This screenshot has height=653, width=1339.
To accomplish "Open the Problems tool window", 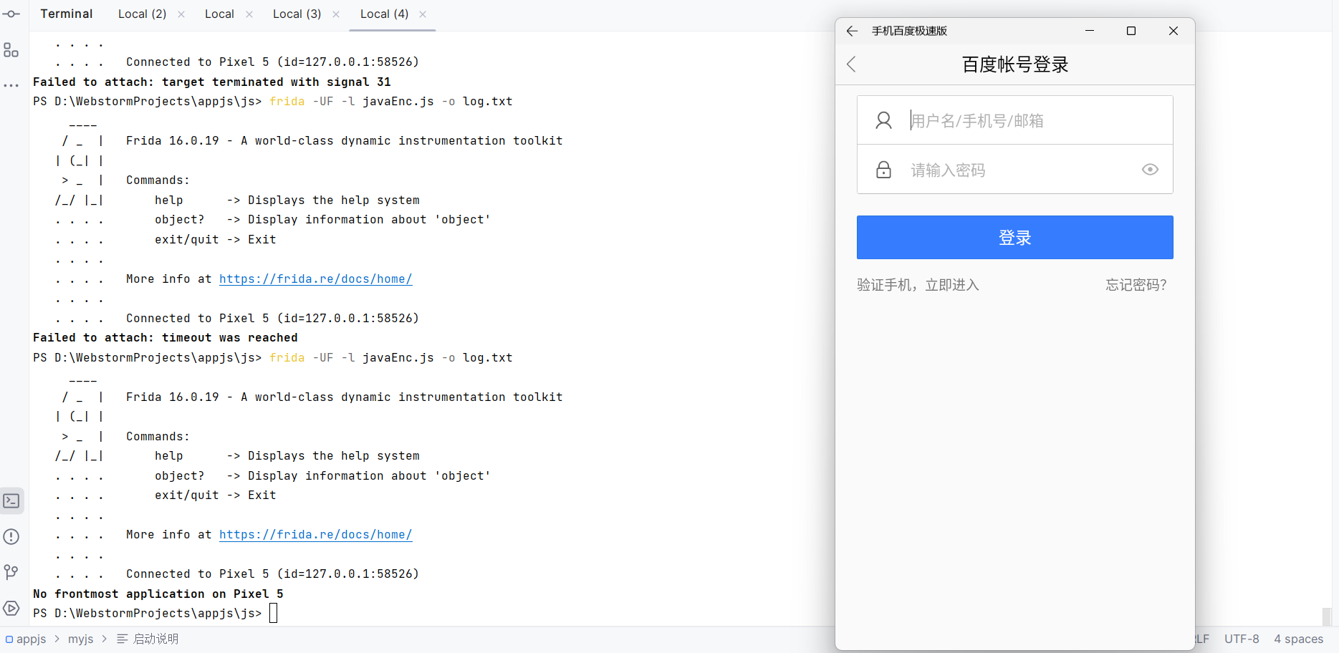I will point(11,536).
